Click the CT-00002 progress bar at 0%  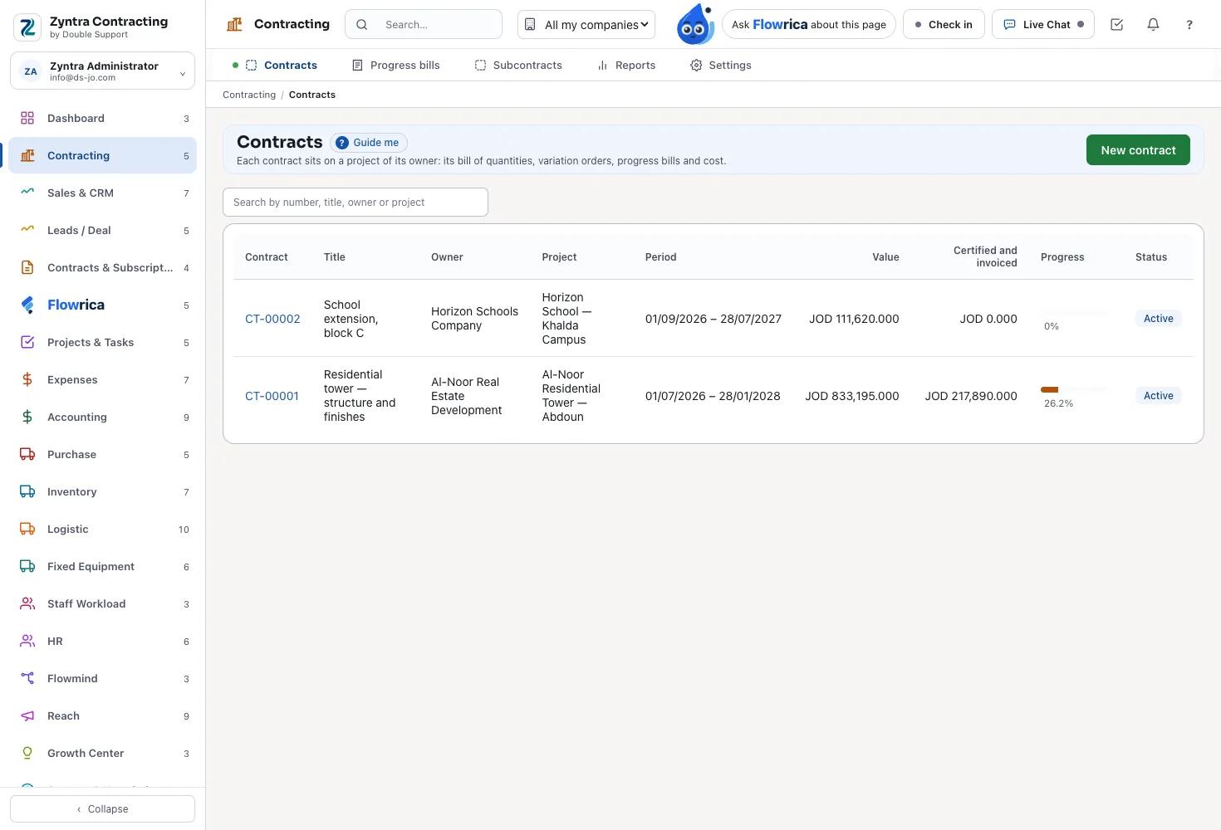click(x=1075, y=312)
